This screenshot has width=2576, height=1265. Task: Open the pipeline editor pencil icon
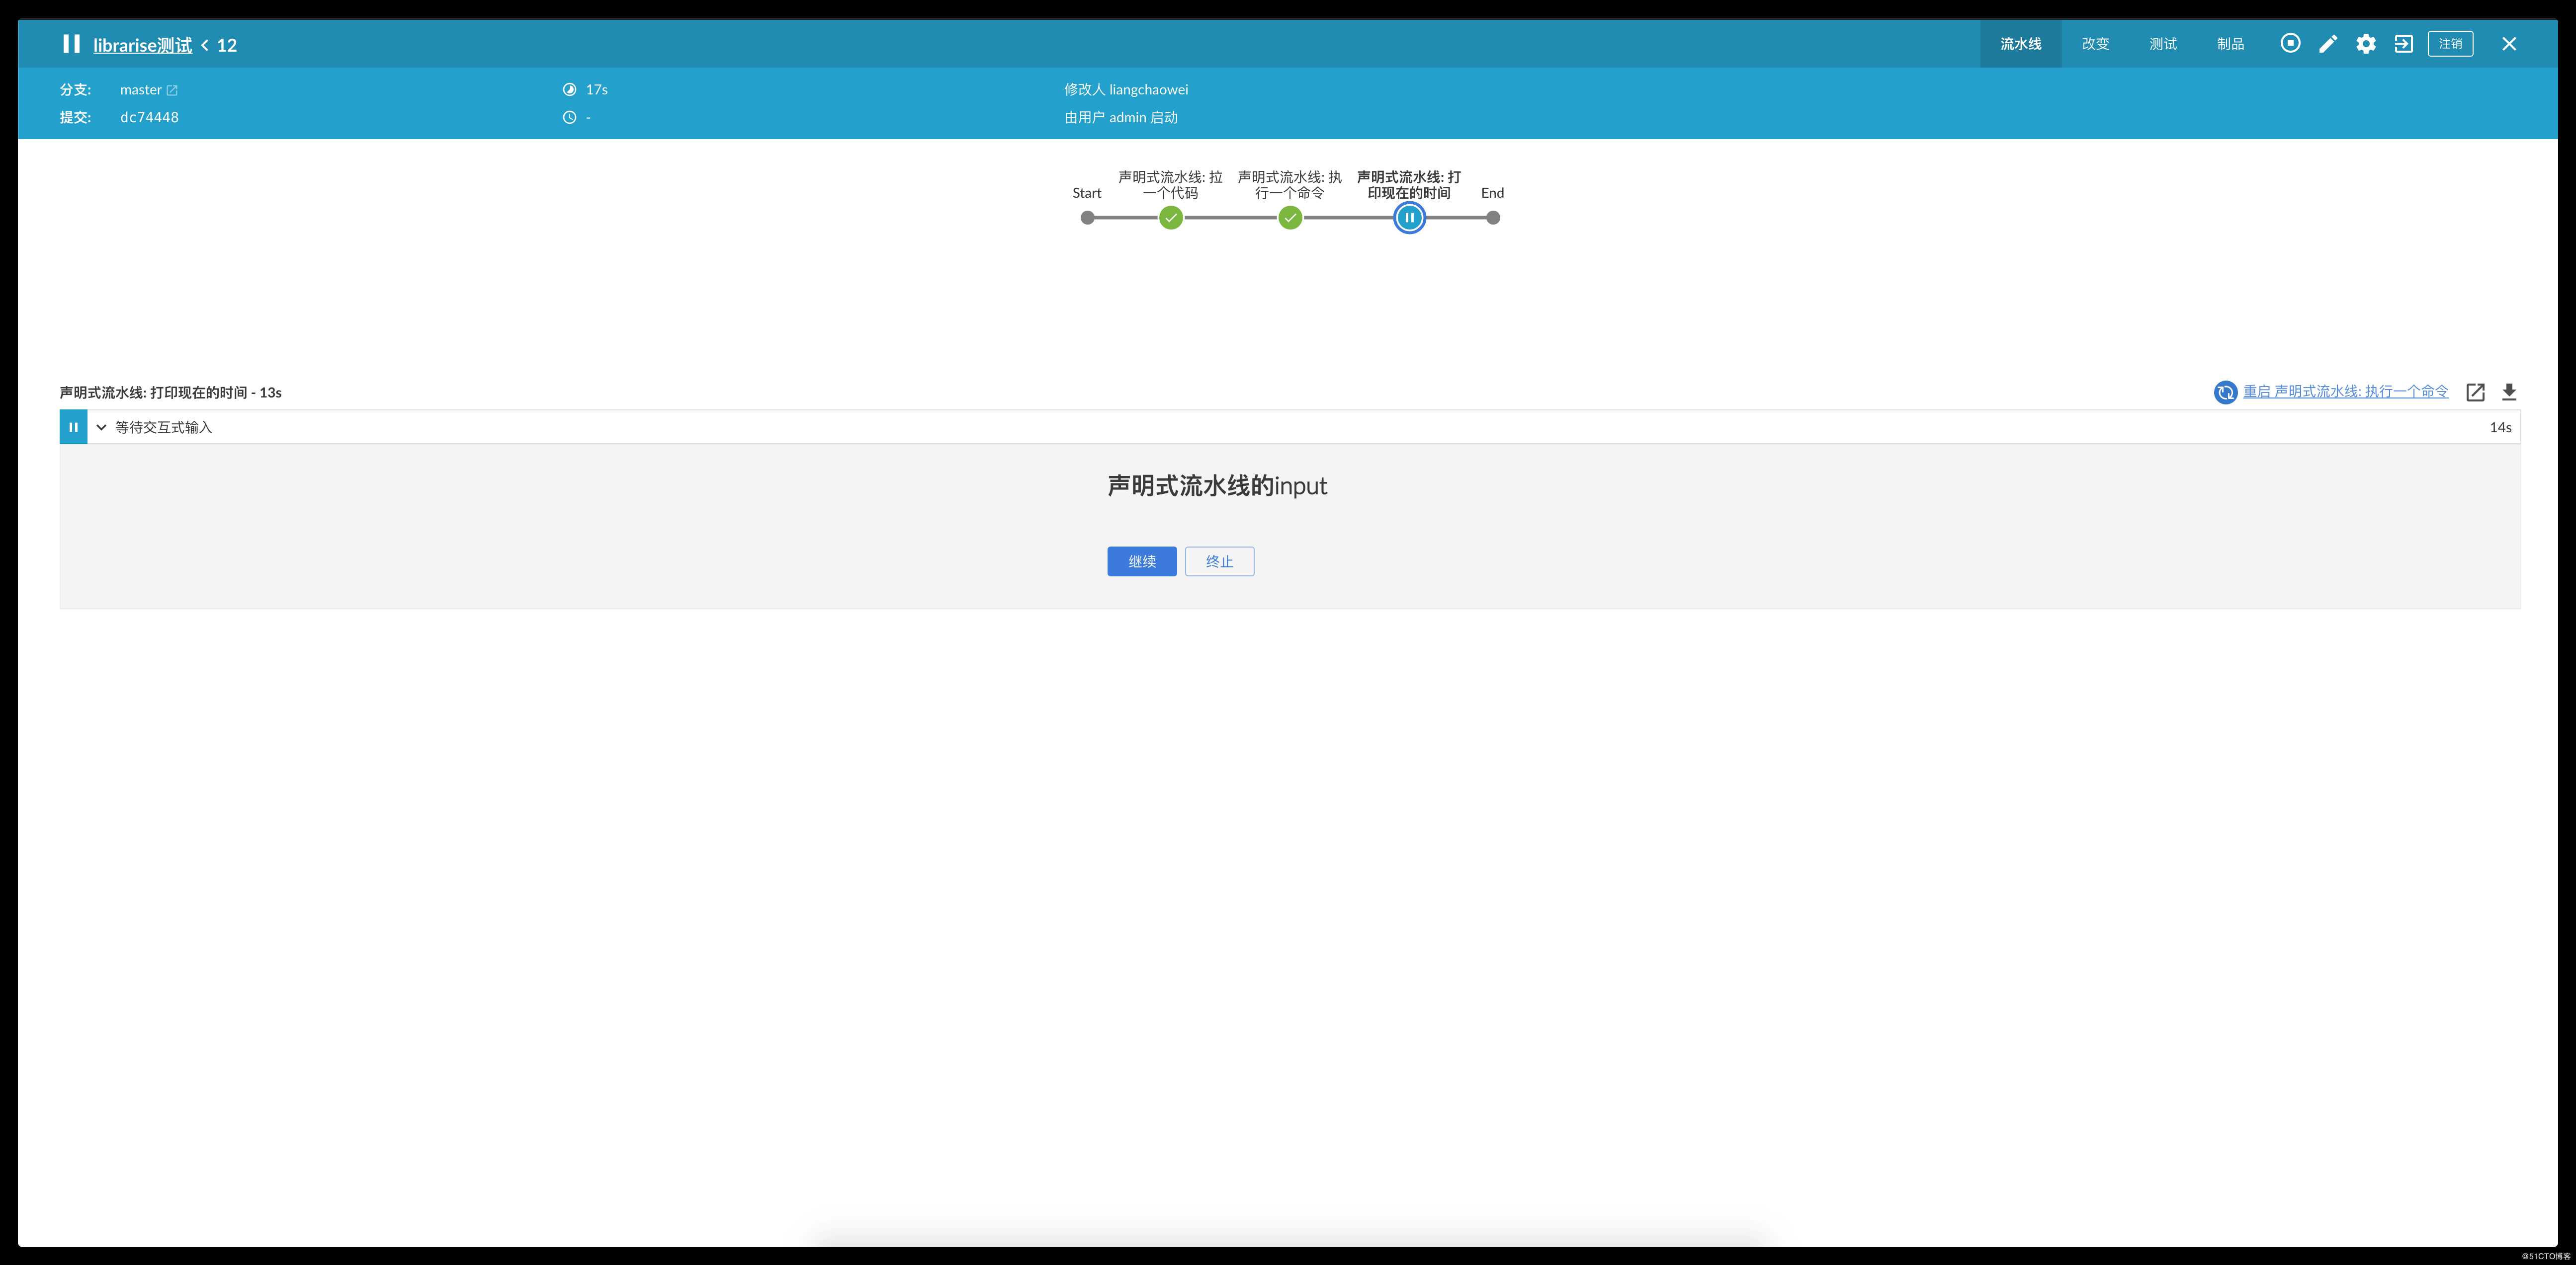(x=2328, y=43)
